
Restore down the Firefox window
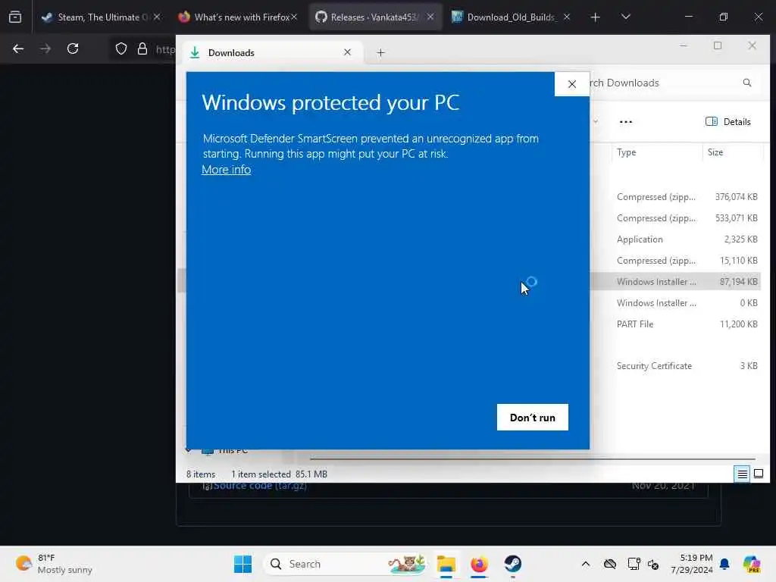click(723, 17)
